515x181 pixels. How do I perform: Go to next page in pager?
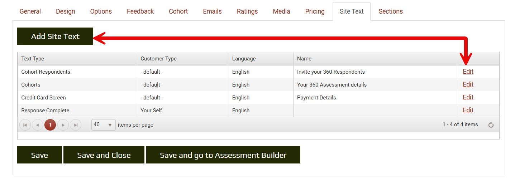(63, 125)
